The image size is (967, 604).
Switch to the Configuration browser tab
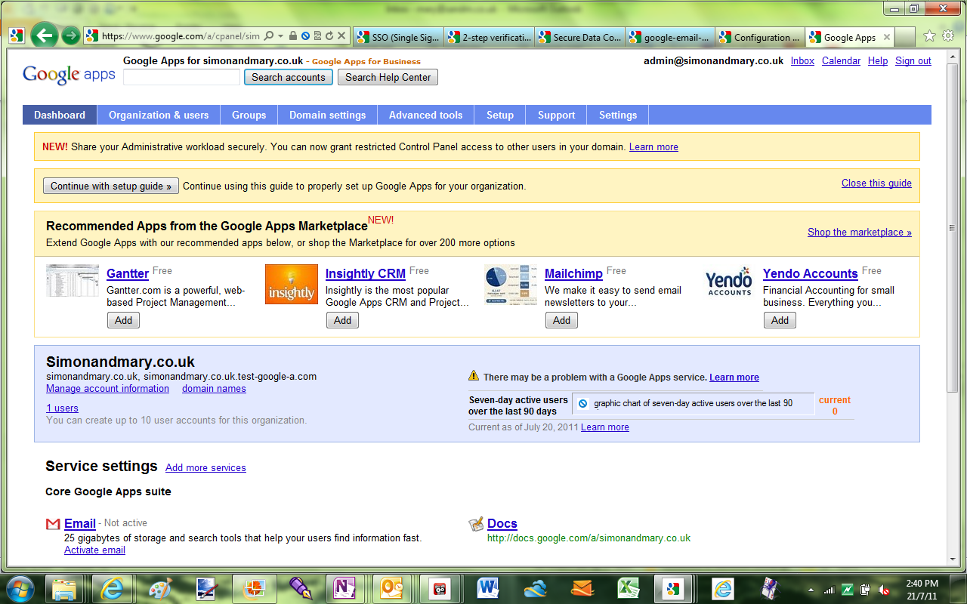click(761, 37)
